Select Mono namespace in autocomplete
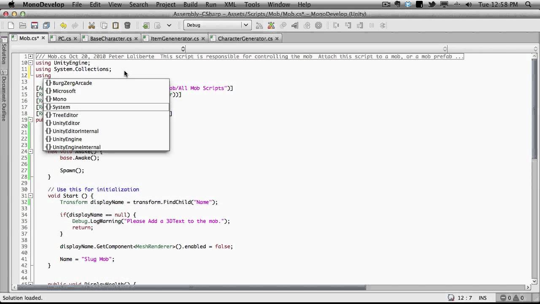The image size is (540, 304). (x=106, y=99)
